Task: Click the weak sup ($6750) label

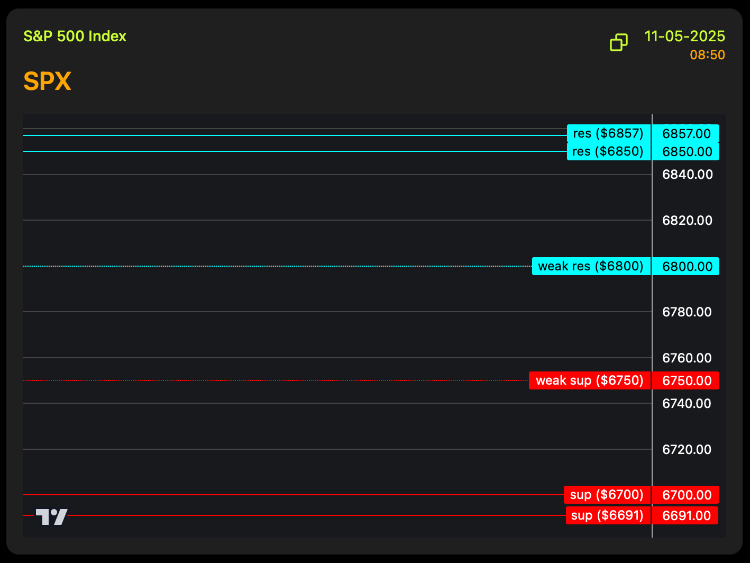Action: tap(589, 380)
